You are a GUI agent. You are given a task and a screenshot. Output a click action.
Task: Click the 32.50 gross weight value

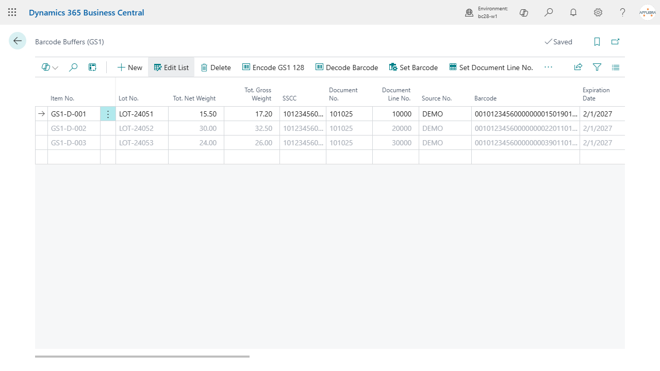click(x=252, y=128)
